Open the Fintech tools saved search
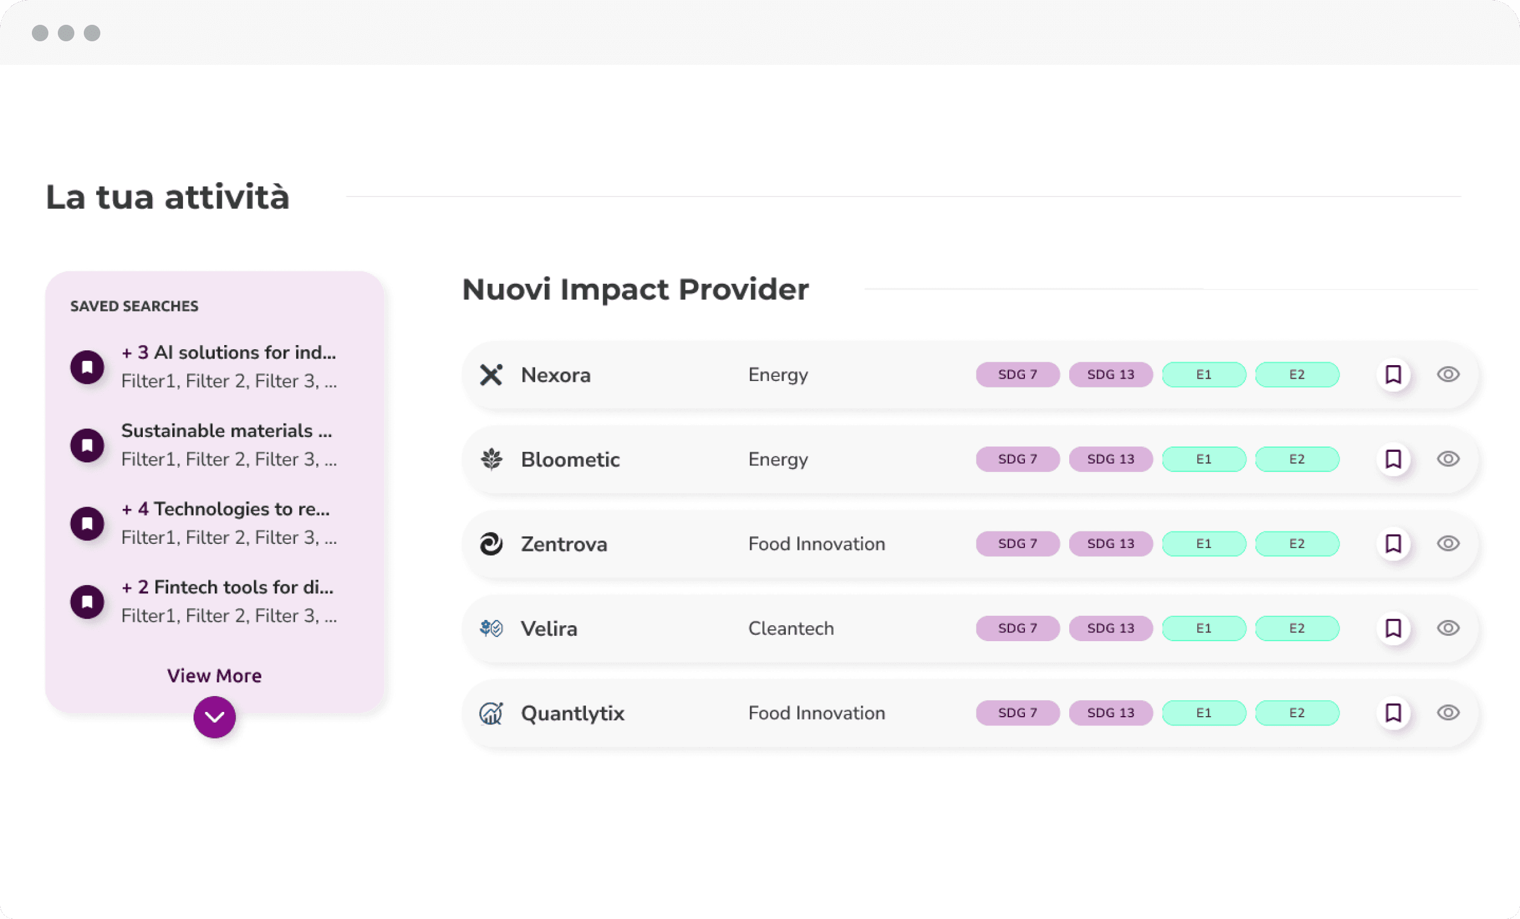Viewport: 1520px width, 919px height. [x=227, y=587]
